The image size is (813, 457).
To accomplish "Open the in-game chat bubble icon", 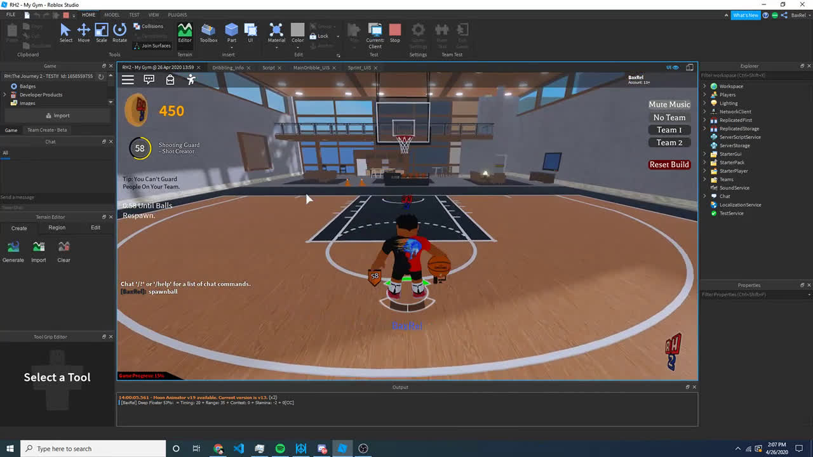I will 149,79.
